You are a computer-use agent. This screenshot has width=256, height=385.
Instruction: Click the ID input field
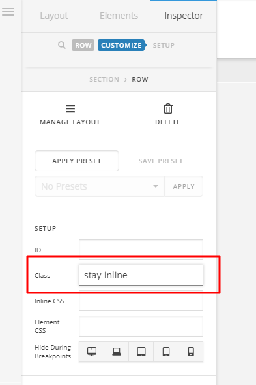[141, 250]
